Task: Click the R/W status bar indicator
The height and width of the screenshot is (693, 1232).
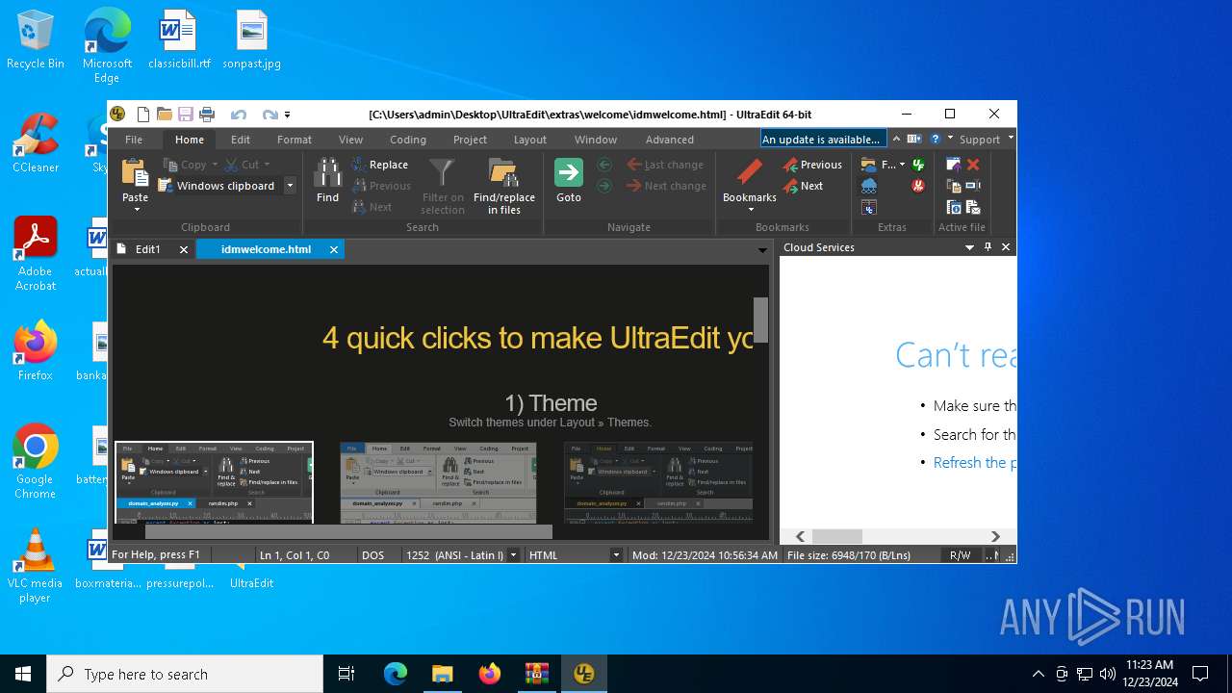Action: 960,555
